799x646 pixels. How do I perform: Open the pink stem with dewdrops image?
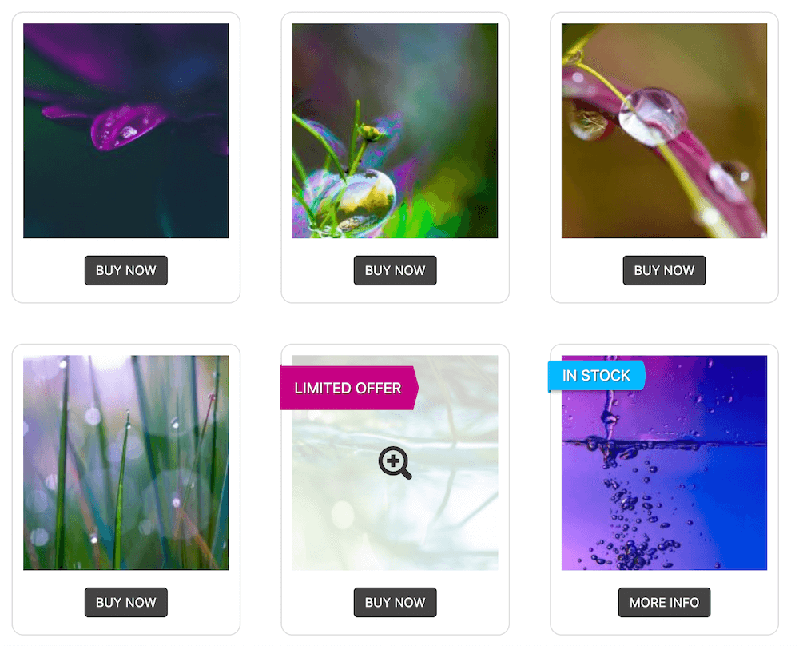click(x=664, y=130)
